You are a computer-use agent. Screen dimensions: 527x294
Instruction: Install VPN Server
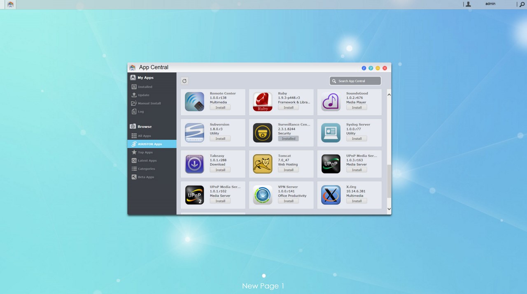[289, 201]
